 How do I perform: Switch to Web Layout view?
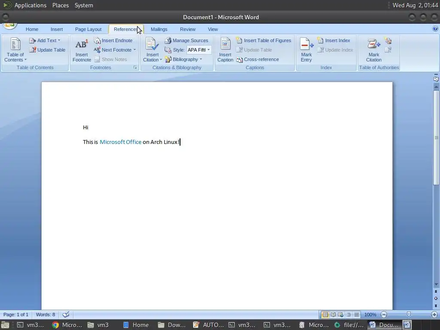tap(341, 315)
